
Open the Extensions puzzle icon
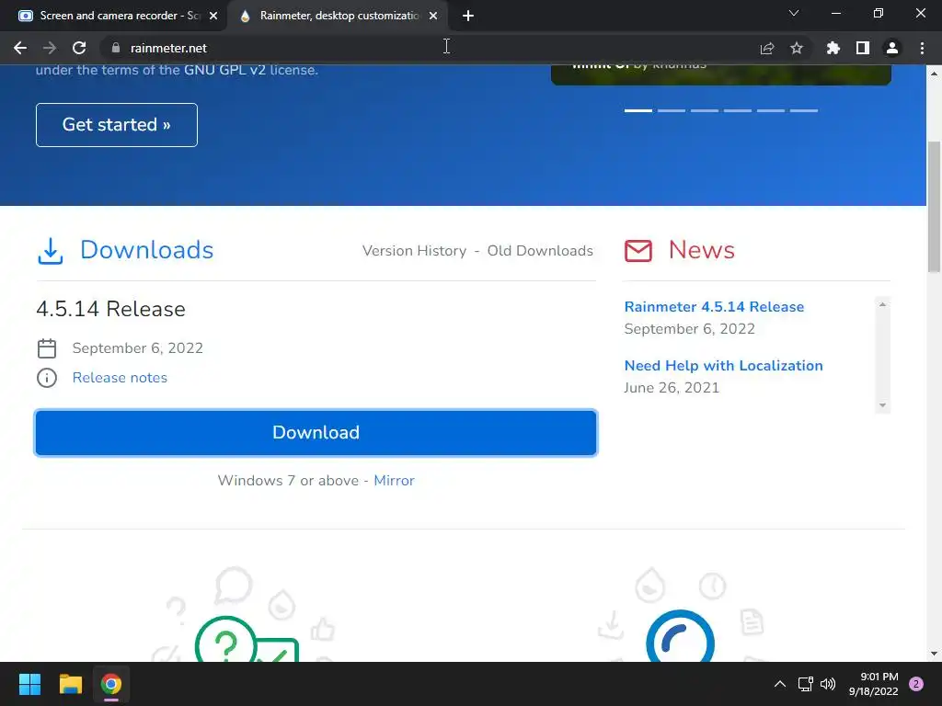(x=833, y=48)
